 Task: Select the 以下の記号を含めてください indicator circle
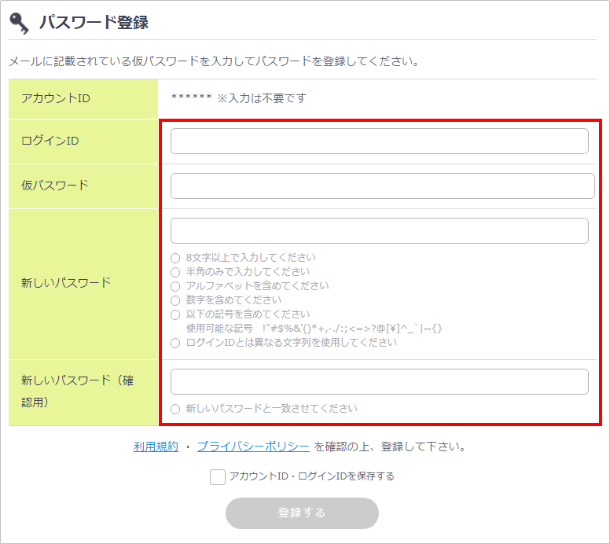(x=175, y=314)
